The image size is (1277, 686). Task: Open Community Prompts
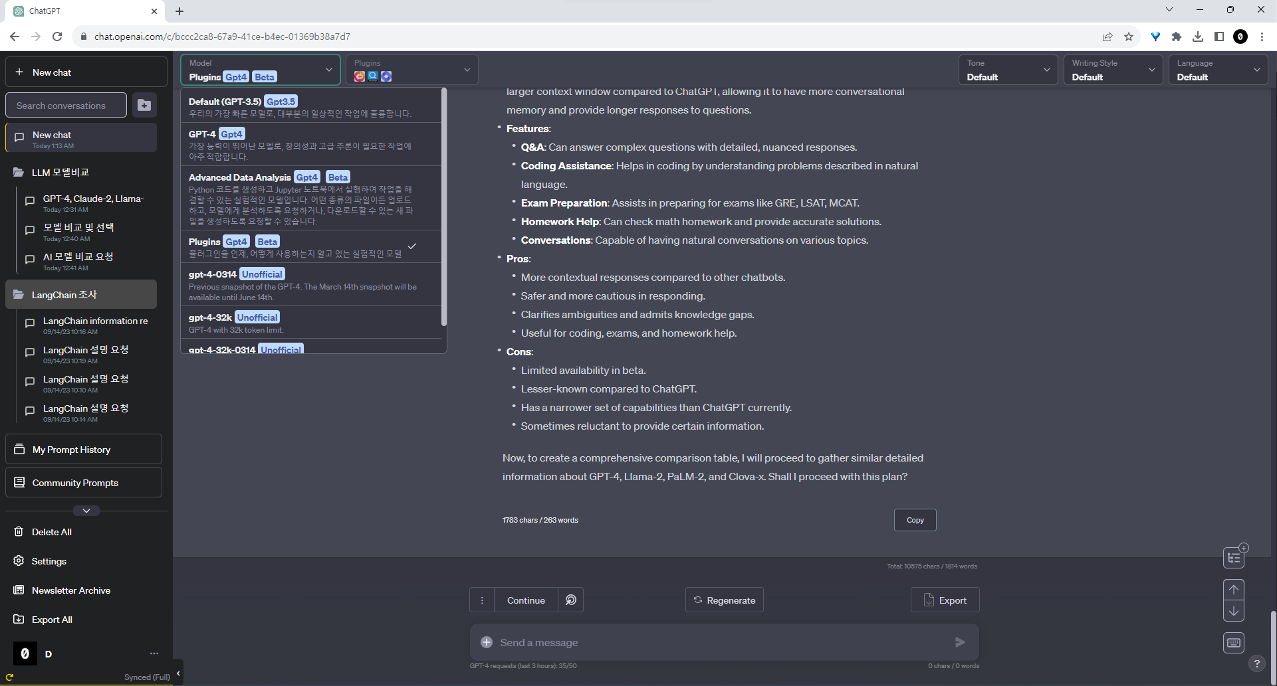click(x=84, y=482)
